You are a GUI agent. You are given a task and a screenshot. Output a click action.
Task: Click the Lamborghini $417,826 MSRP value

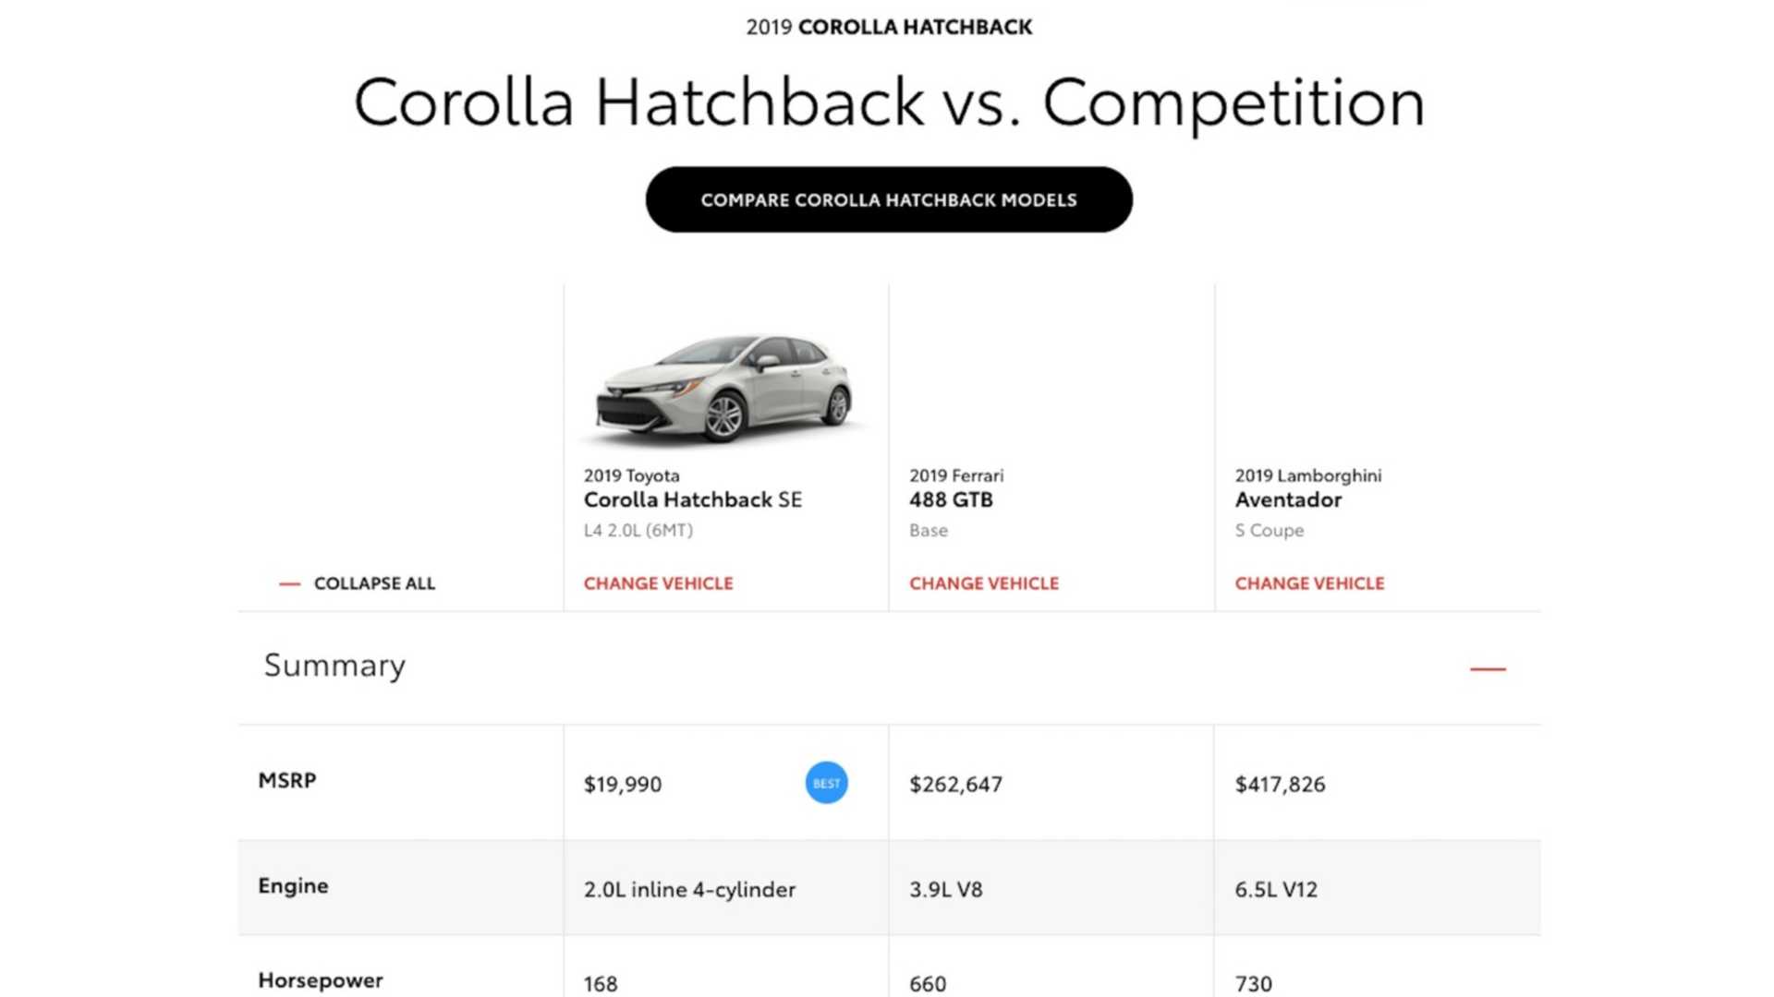click(x=1280, y=785)
